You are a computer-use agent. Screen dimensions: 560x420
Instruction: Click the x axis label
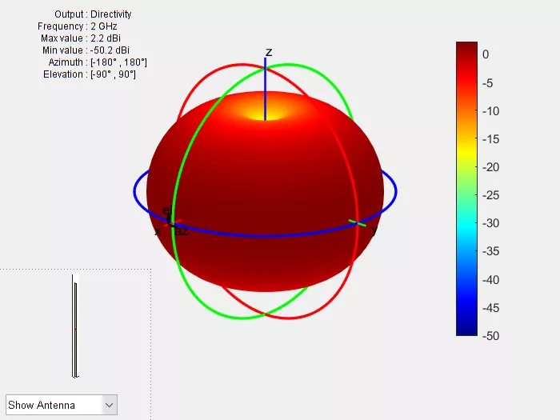point(158,232)
